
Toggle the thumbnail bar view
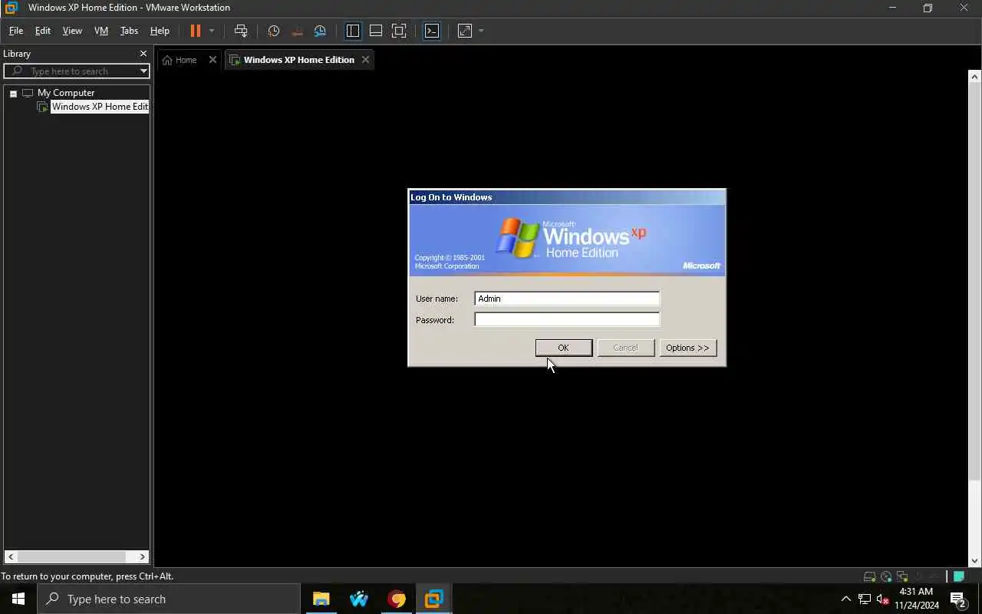click(x=376, y=31)
